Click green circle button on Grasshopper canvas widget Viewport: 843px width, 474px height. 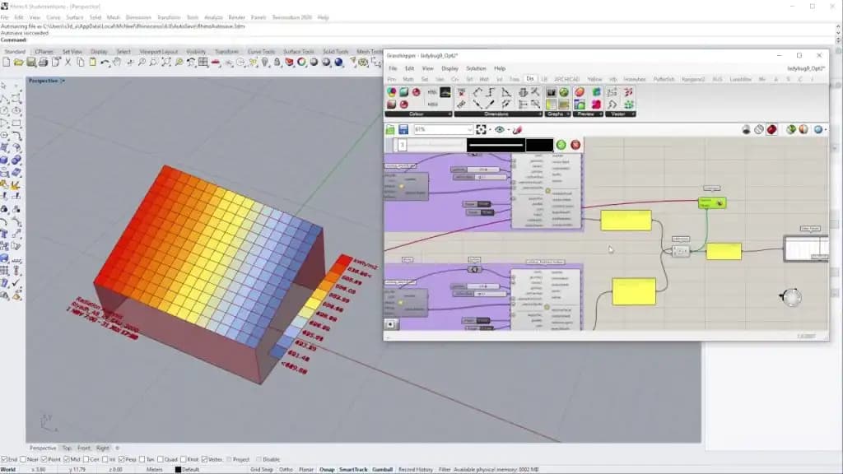[561, 145]
